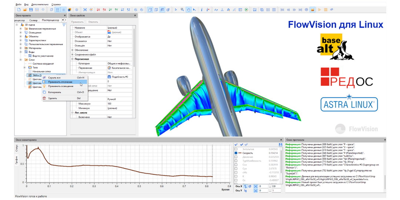The width and height of the screenshot is (400, 200).
Task: Click the orange play triangle icon
Action: 319,10
